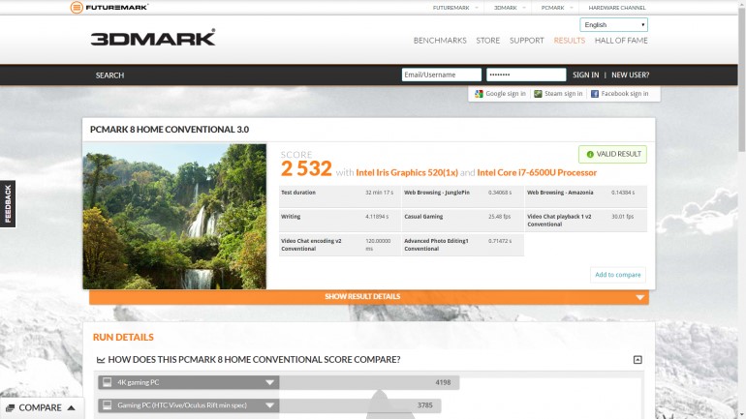Open the 4K gaming PC dropdown arrow

point(269,382)
